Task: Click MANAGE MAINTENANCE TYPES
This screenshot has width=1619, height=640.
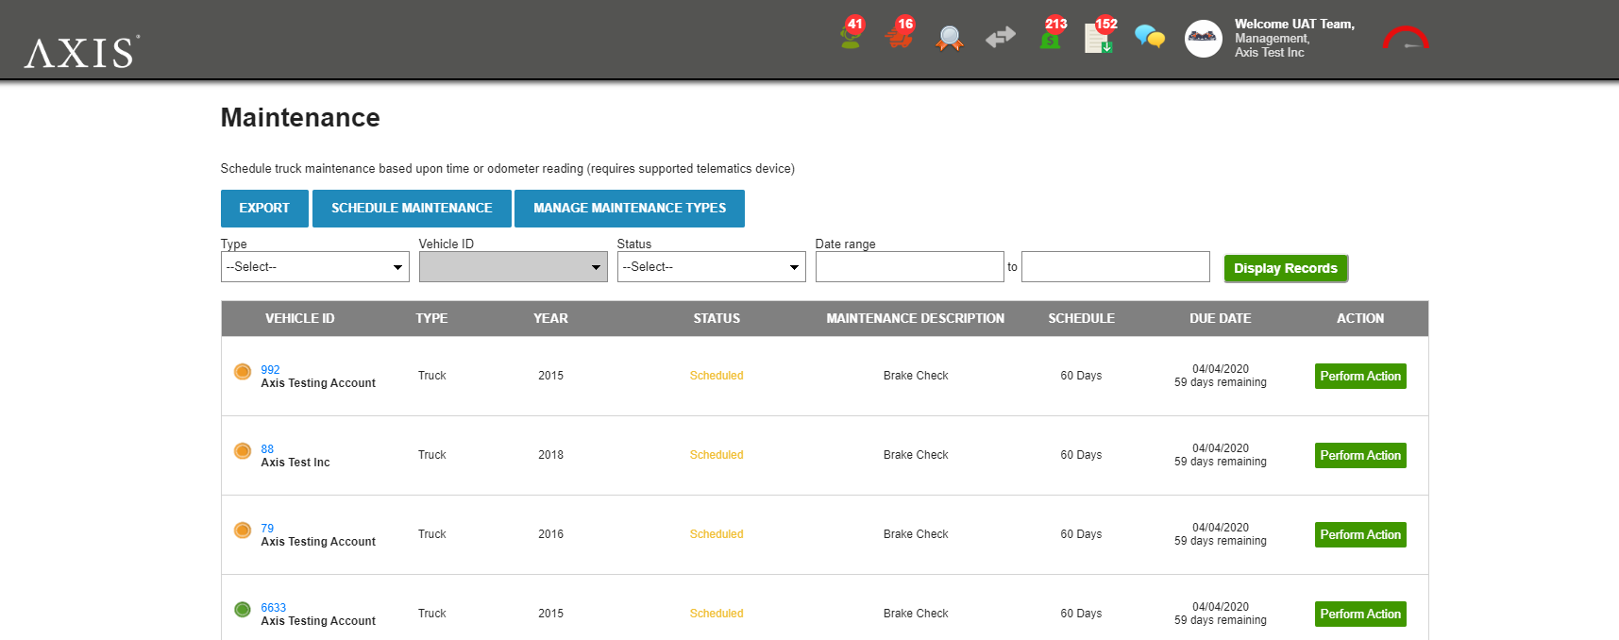Action: point(630,209)
